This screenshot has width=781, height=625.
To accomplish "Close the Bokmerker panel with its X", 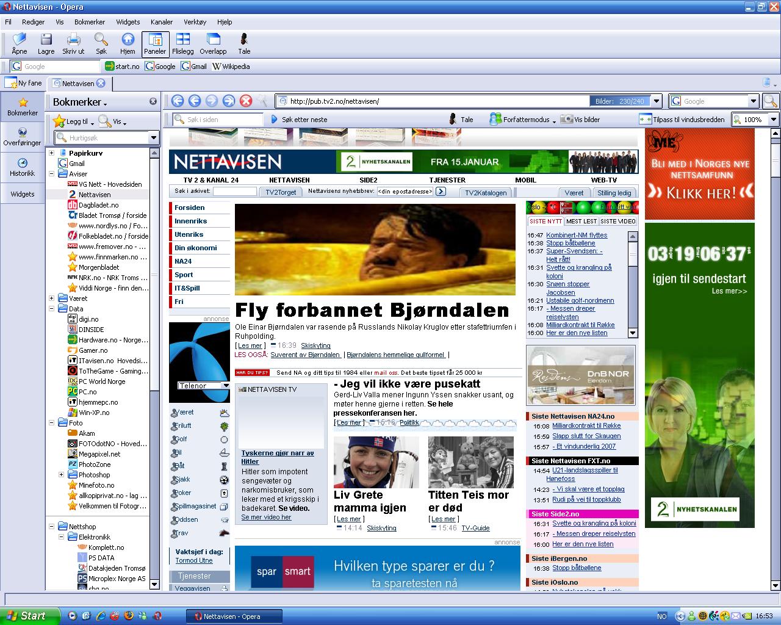I will pos(153,102).
